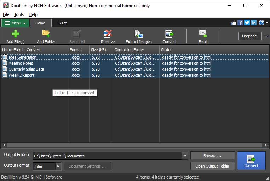
Task: Click the Add Folder toolbar icon
Action: pyautogui.click(x=46, y=34)
